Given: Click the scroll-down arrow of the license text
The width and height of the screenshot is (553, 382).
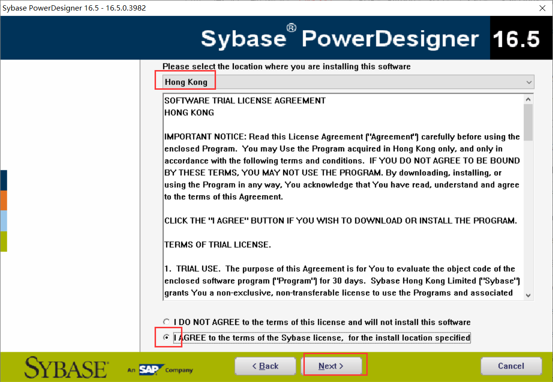Looking at the screenshot, I should [528, 295].
